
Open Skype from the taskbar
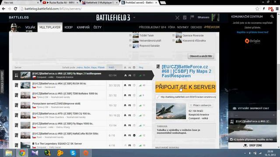(x=73, y=153)
